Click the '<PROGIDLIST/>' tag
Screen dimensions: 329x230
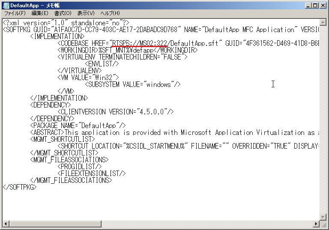click(80, 167)
